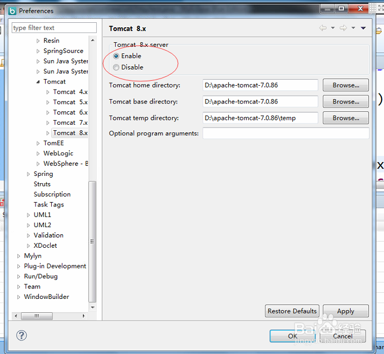384x354 pixels.
Task: Open the forward history dropdown arrow
Action: pos(353,28)
